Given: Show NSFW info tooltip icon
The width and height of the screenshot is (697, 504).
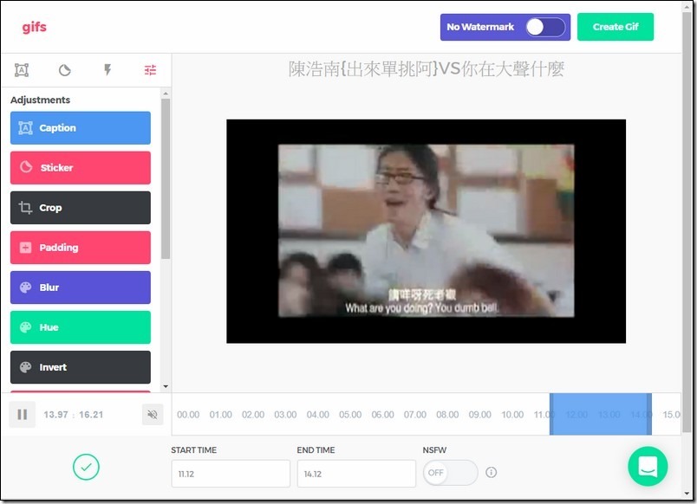Looking at the screenshot, I should pos(492,473).
